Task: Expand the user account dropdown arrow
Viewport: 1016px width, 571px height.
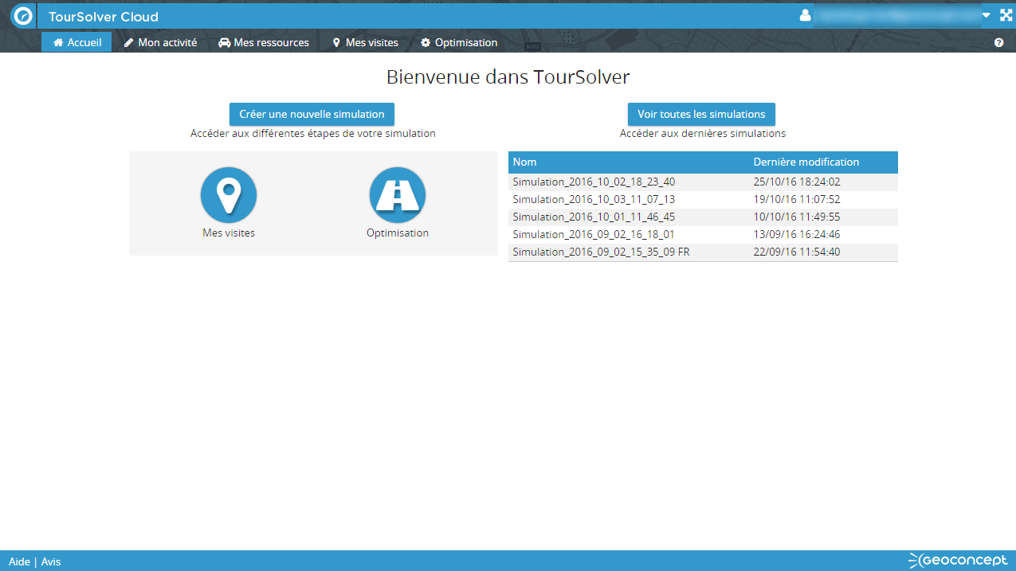Action: point(986,15)
